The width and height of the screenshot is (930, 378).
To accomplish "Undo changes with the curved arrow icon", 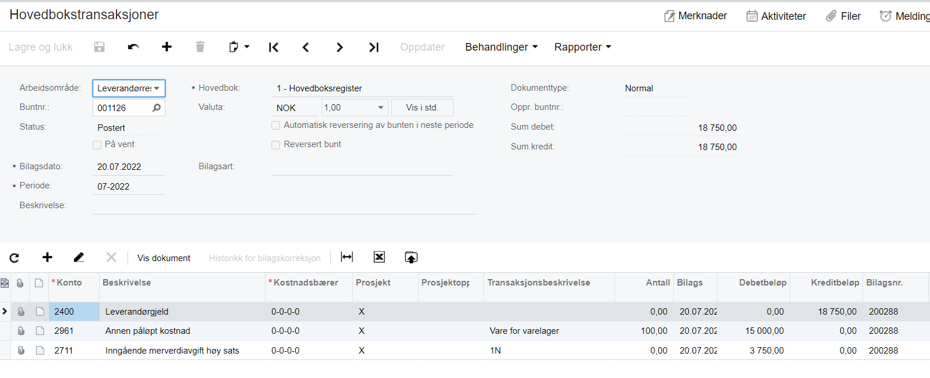I will [x=133, y=47].
